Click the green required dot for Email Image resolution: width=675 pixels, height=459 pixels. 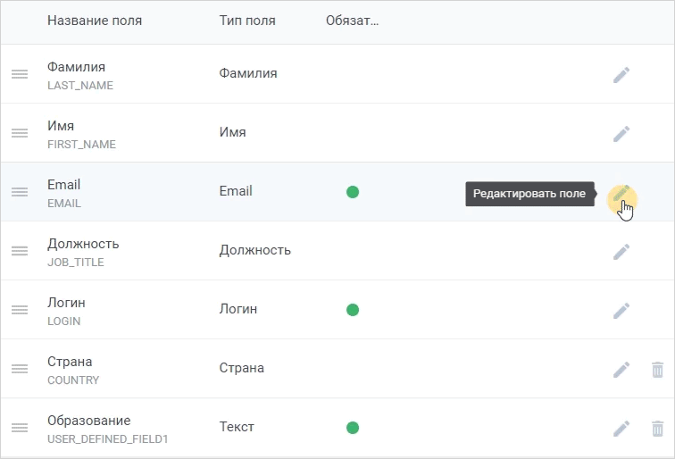click(x=353, y=192)
